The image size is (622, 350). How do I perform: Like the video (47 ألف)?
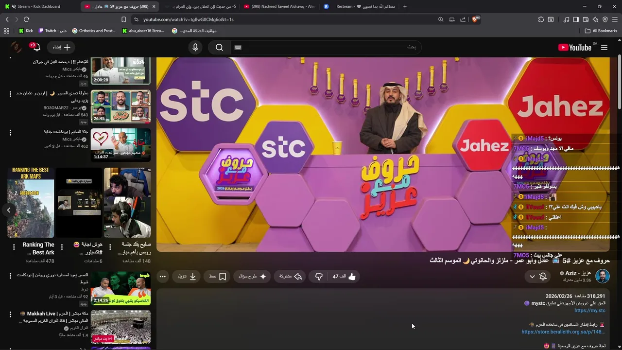pos(345,277)
